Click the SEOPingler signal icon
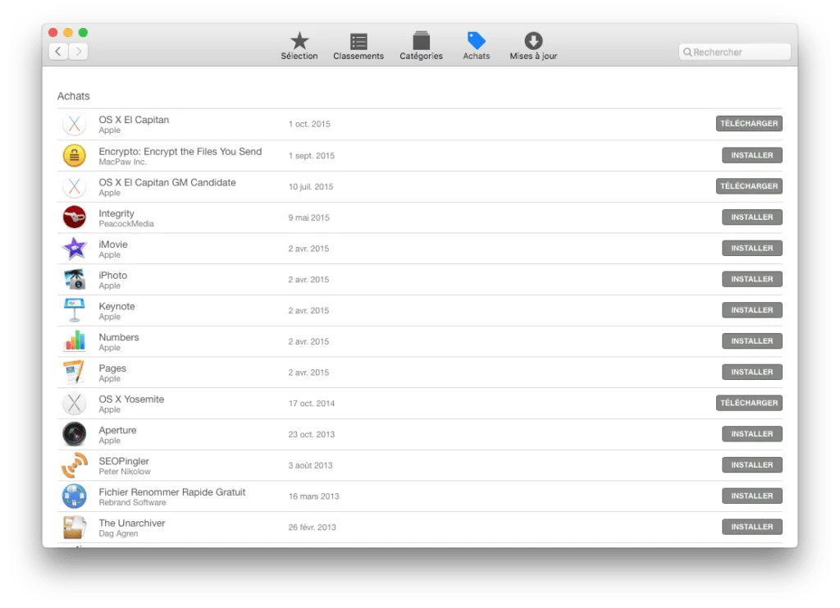Image resolution: width=840 pixels, height=608 pixels. (75, 465)
